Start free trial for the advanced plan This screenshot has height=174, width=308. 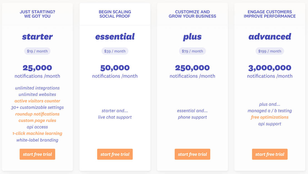(x=270, y=154)
